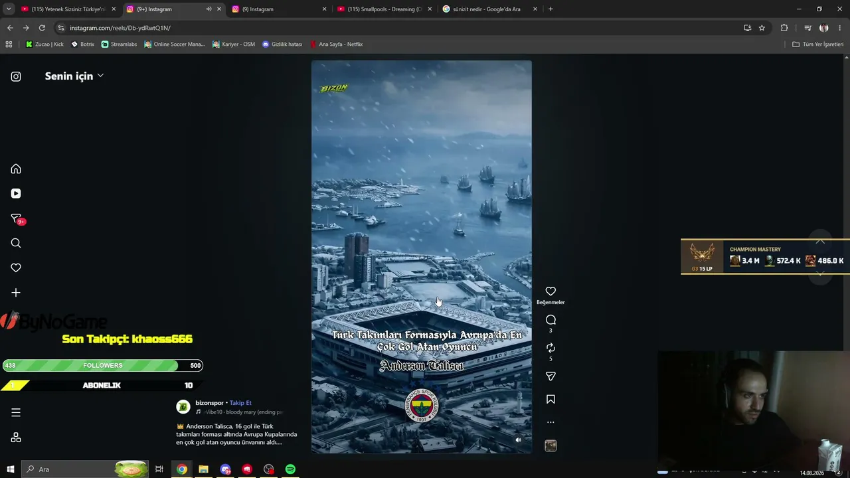The image size is (850, 478).
Task: Open Reels from the sidebar
Action: point(16,194)
